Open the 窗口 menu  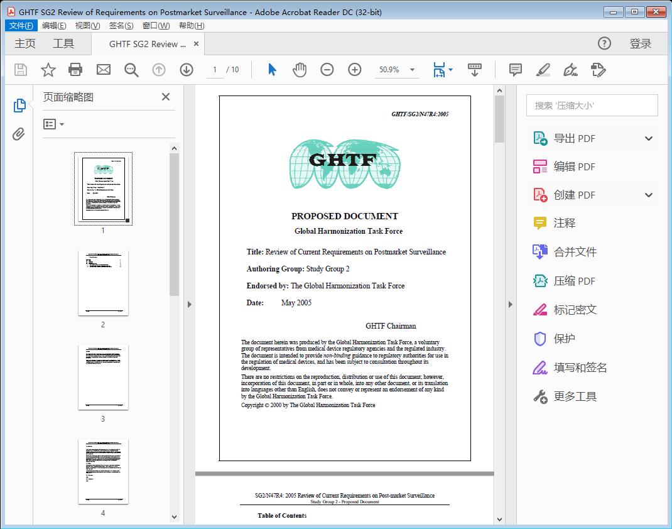(156, 26)
